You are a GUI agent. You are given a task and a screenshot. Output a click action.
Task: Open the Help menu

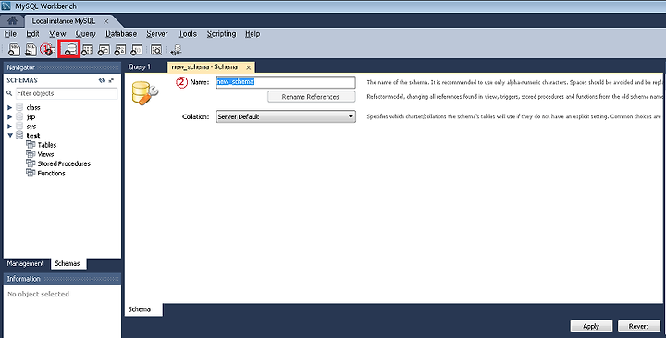pyautogui.click(x=253, y=34)
